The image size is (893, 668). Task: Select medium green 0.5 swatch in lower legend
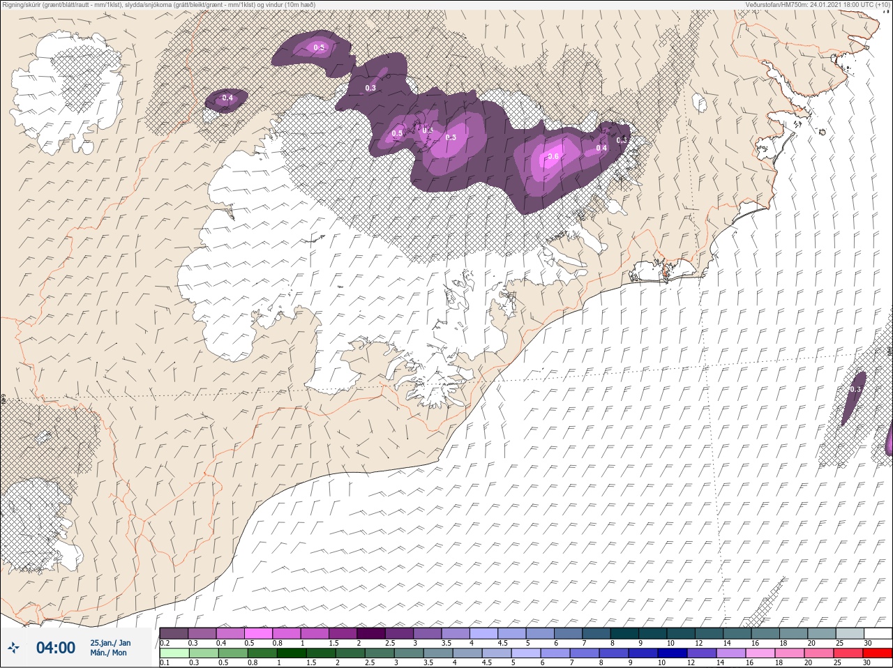233,653
